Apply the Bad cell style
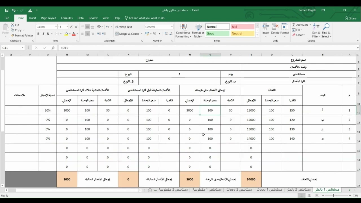Image resolution: width=361 pixels, height=203 pixels. point(243,27)
